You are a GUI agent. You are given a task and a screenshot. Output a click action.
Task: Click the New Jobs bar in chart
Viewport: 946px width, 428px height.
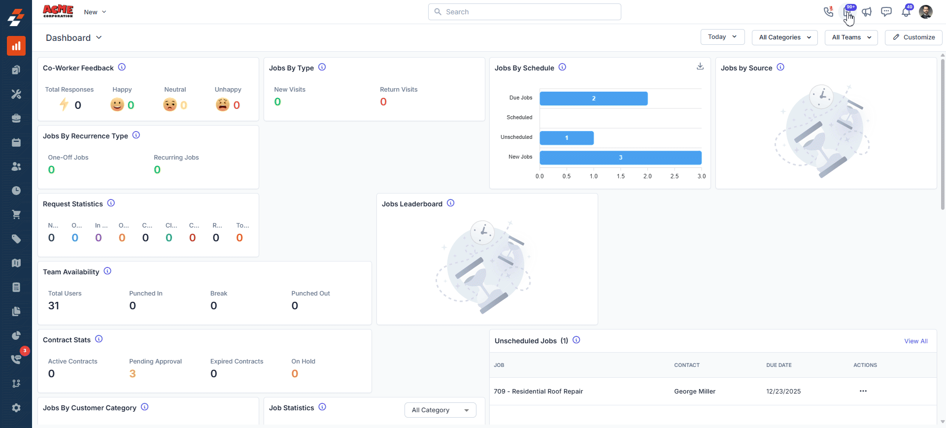(620, 158)
